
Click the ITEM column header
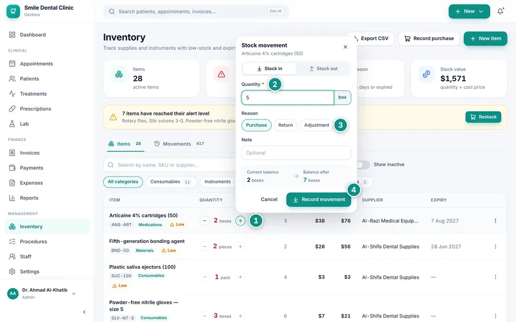[x=115, y=200]
